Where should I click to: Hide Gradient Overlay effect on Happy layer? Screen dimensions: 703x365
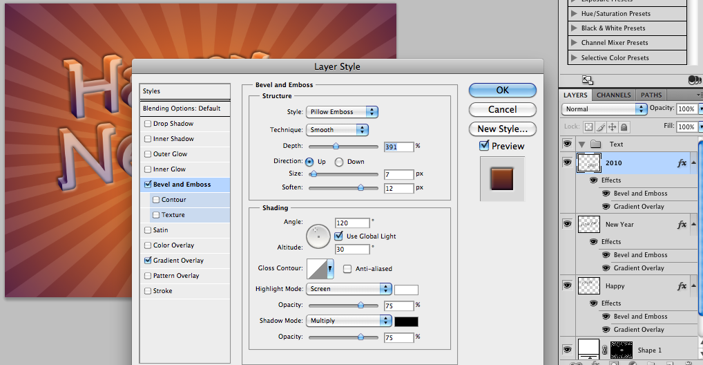(606, 330)
